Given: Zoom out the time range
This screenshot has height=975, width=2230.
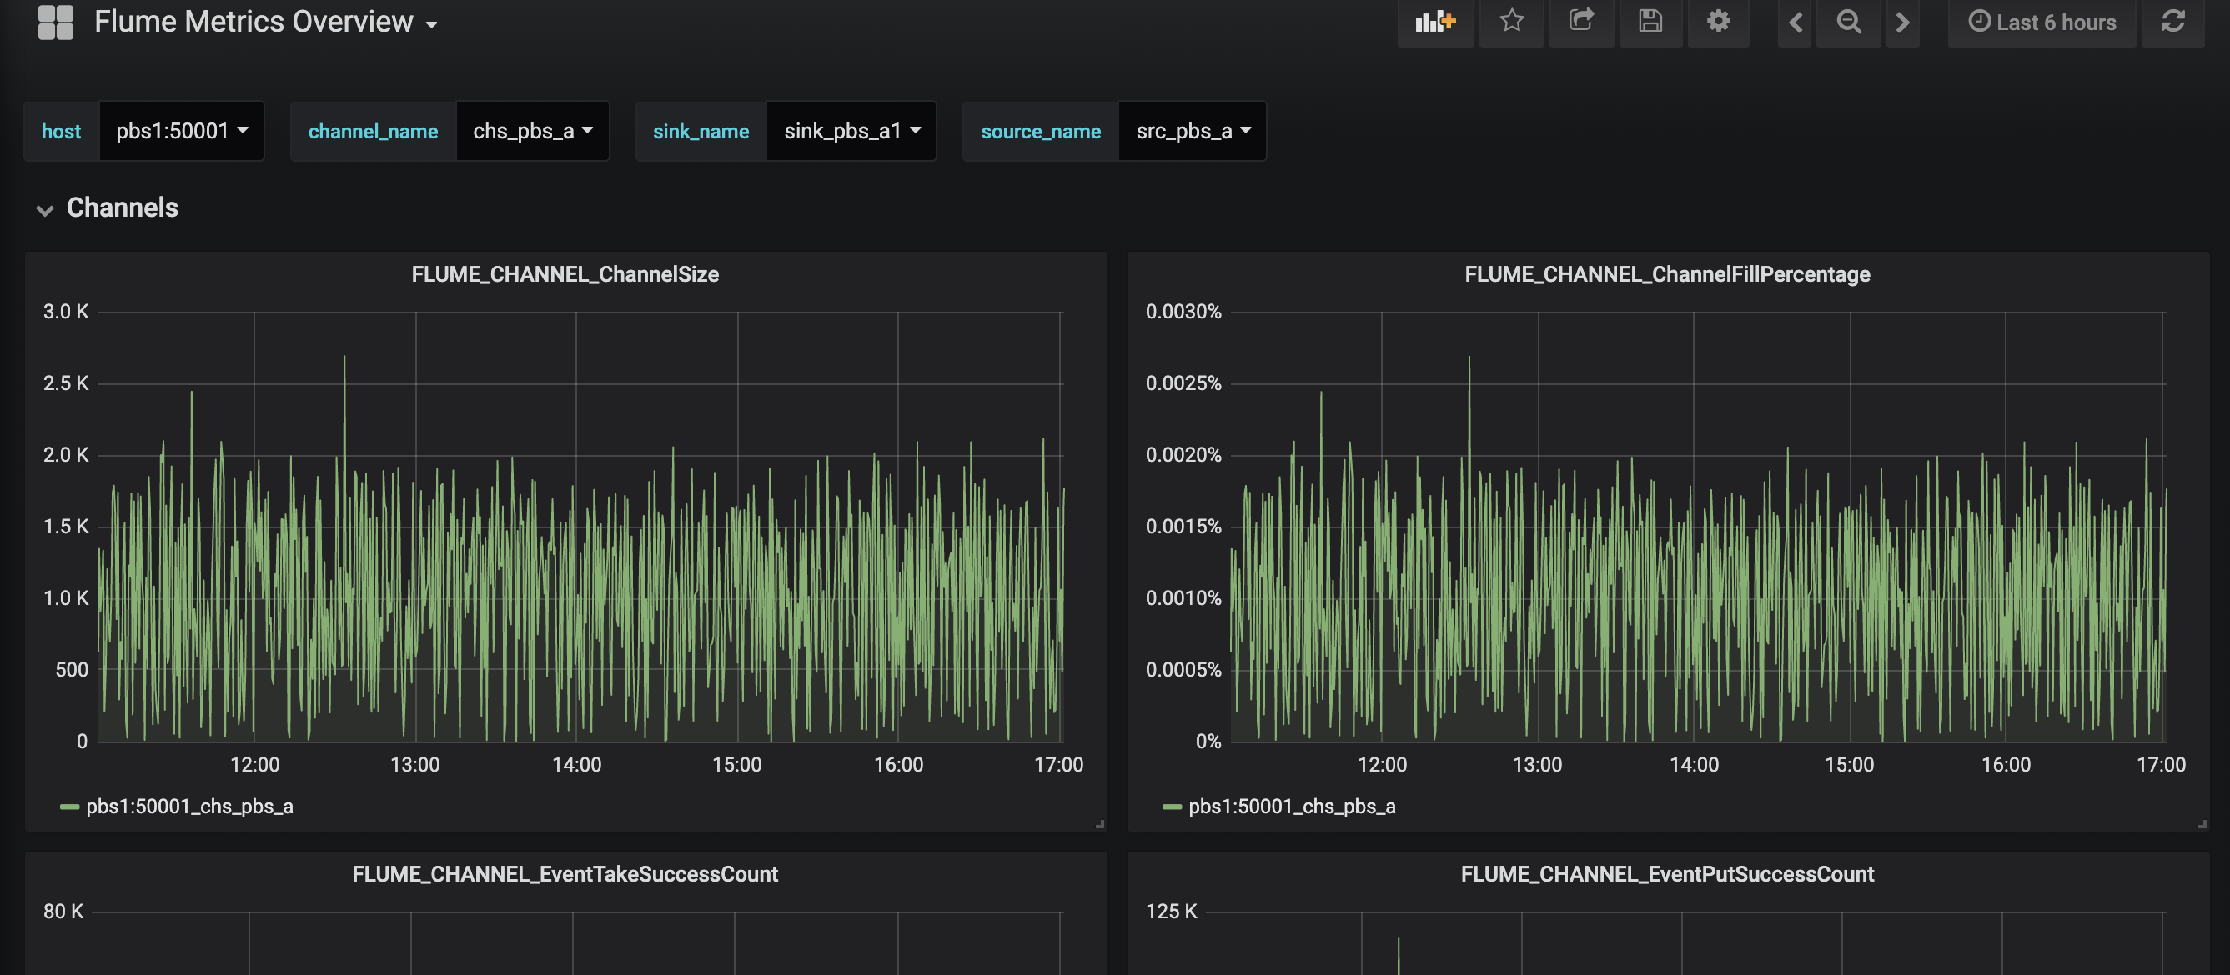Looking at the screenshot, I should tap(1848, 22).
